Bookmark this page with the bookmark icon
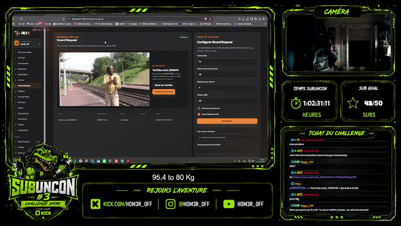 click(64, 19)
